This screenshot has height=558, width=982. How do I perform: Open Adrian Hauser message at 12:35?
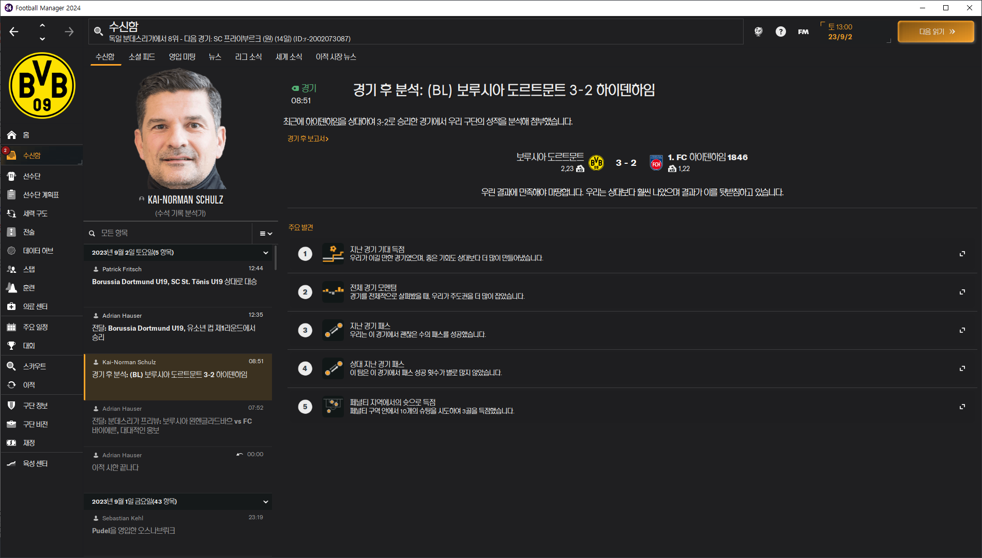(178, 331)
